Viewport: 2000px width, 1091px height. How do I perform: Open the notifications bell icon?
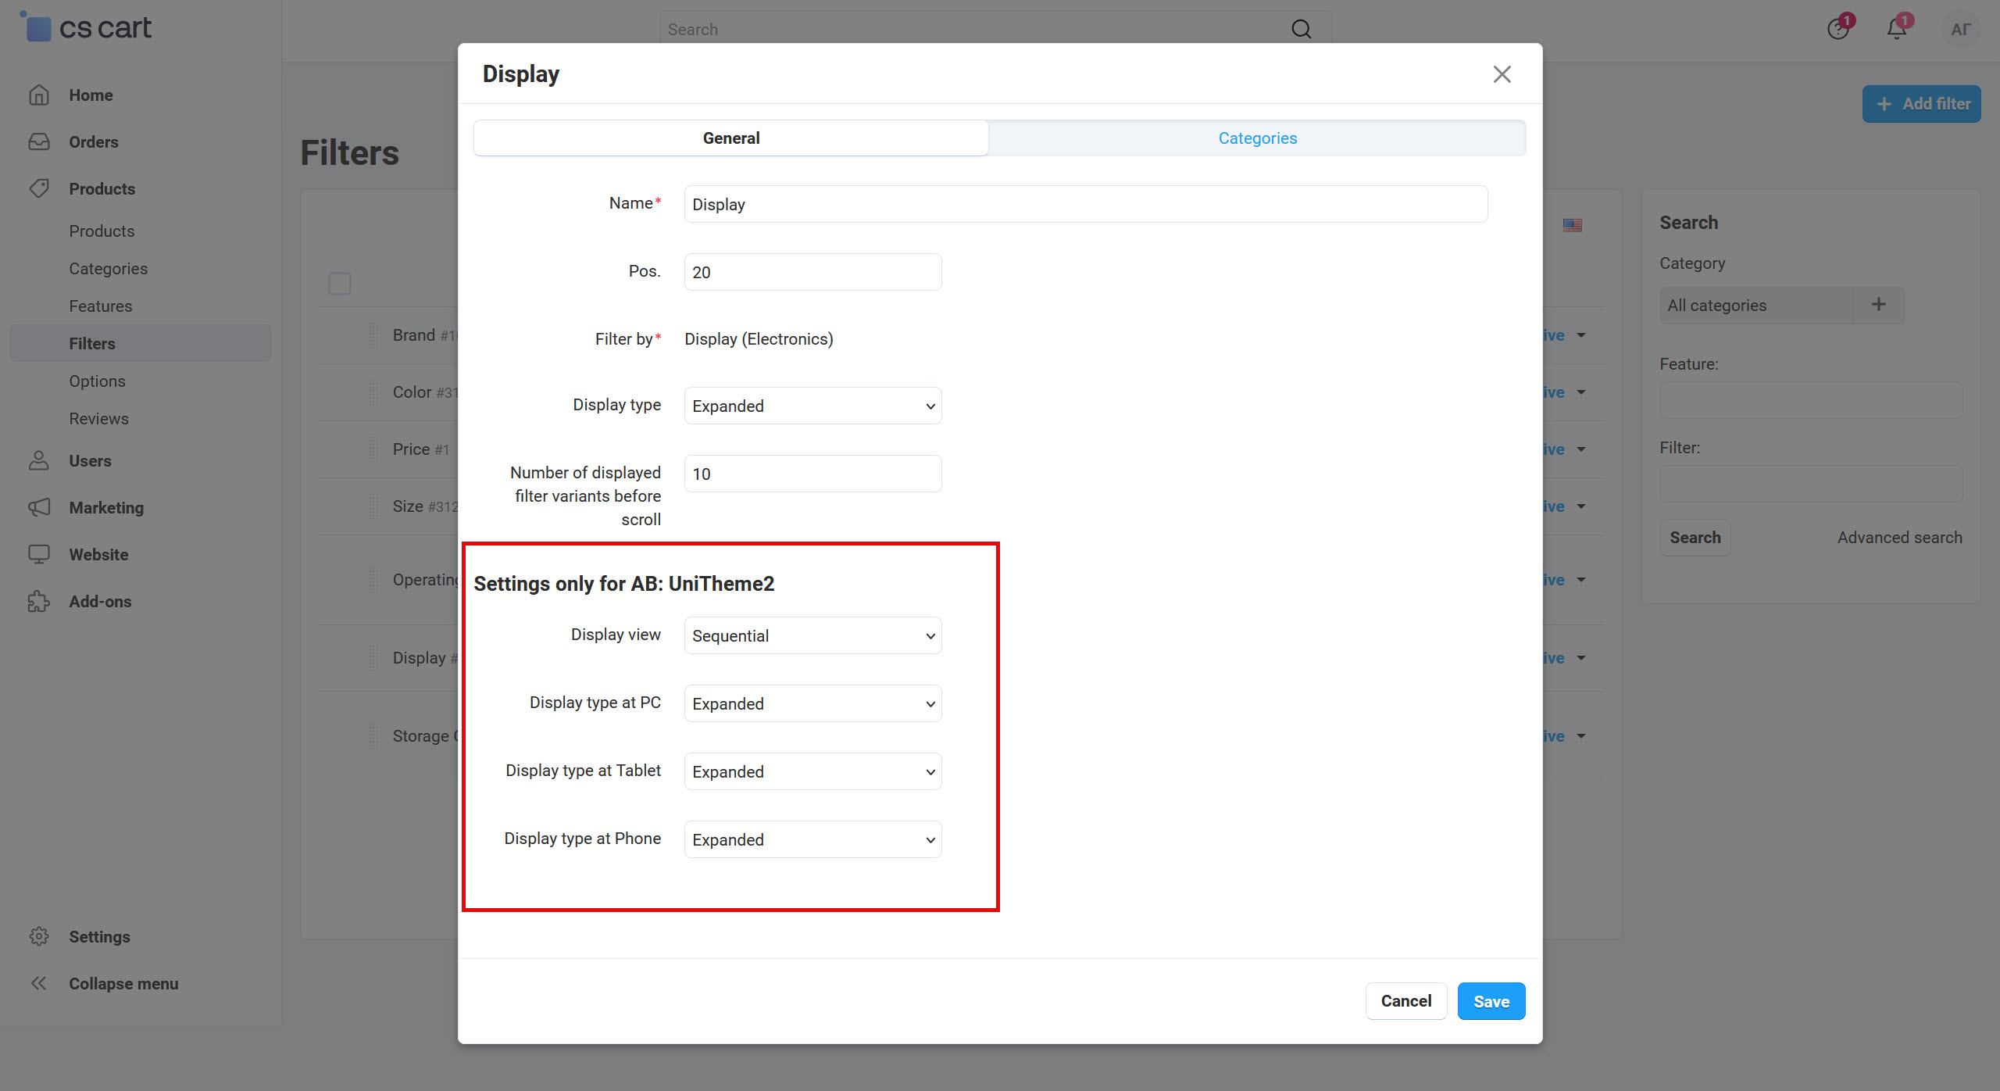1898,29
